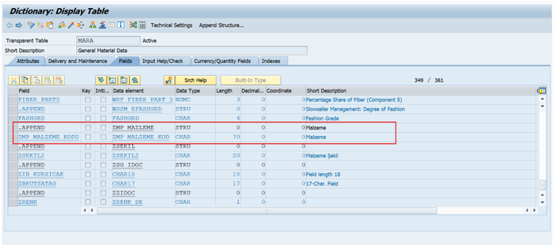This screenshot has height=245, width=557.
Task: Click the Copy icon above the fields table
Action: coord(25,80)
